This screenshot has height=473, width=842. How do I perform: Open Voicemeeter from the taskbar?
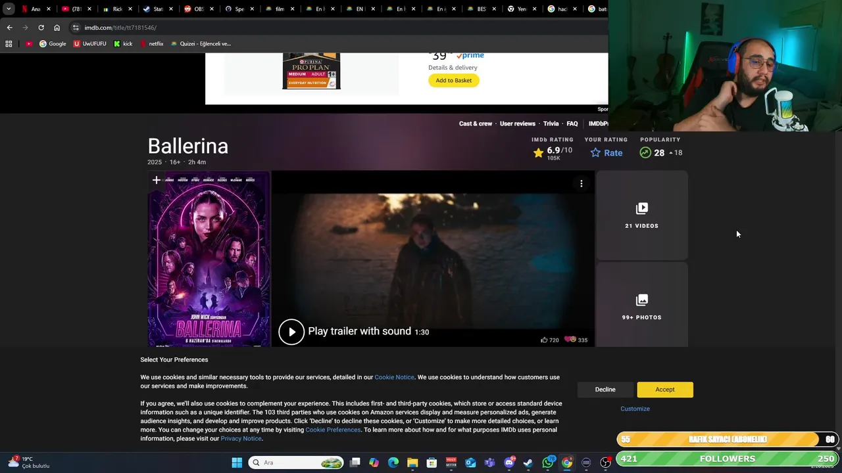(x=451, y=462)
